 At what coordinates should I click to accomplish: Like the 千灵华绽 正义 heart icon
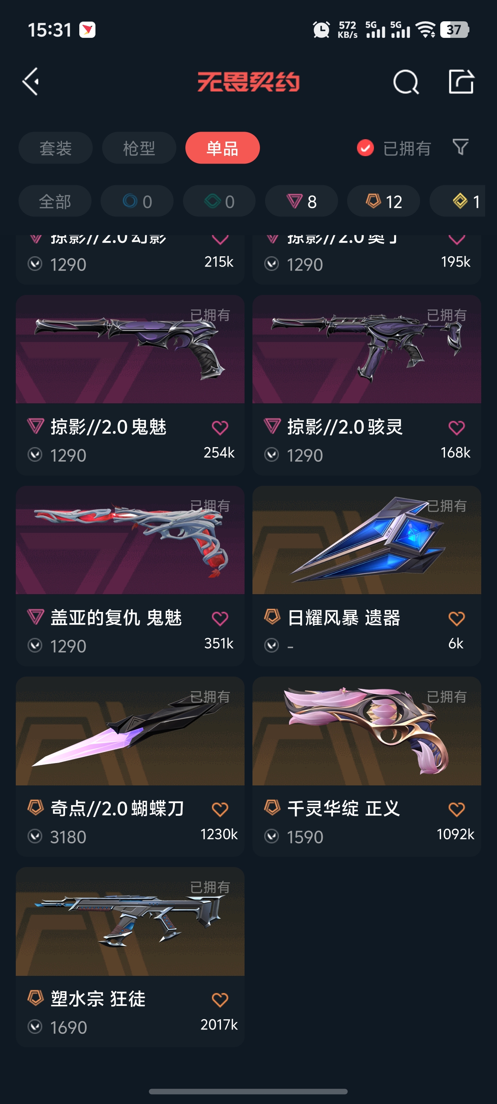457,809
